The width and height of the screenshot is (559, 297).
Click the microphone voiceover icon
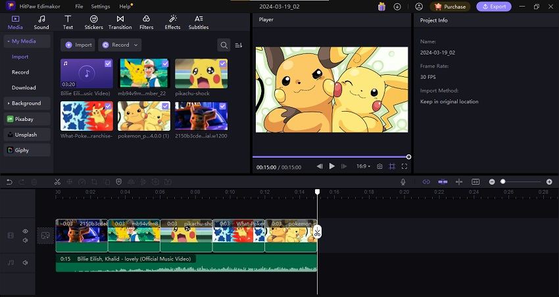(403, 181)
